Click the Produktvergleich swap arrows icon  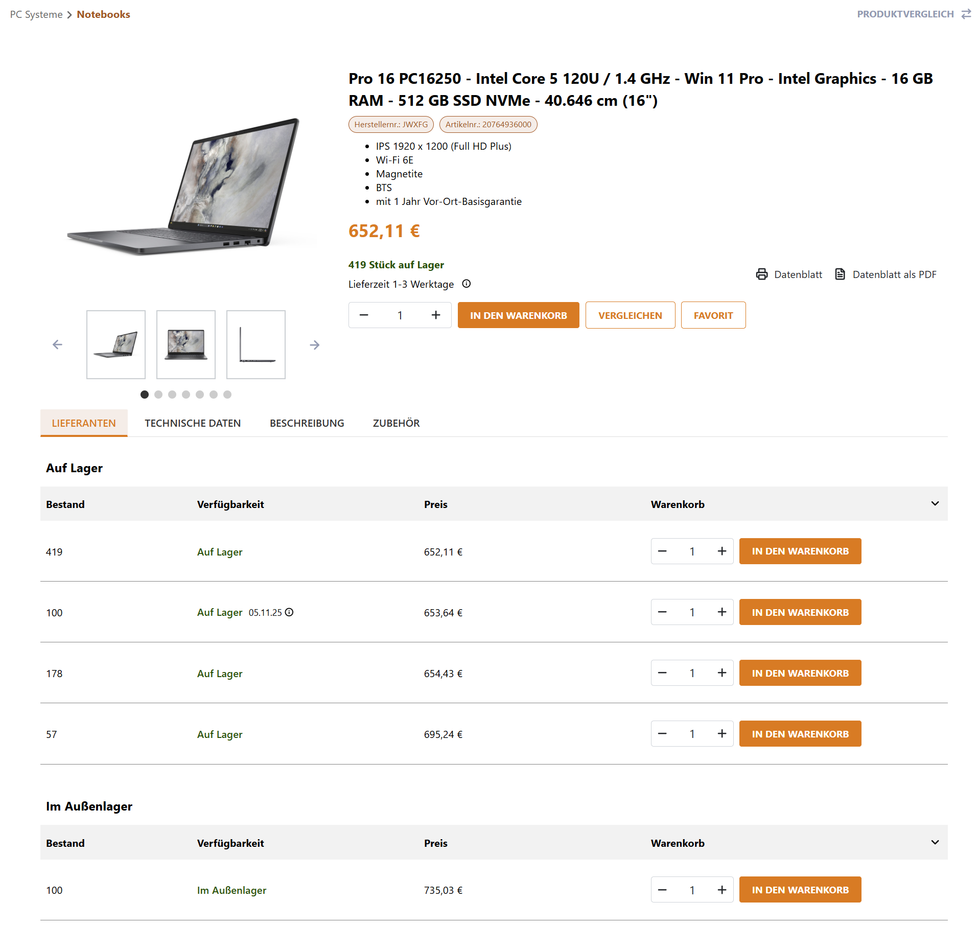[x=966, y=14]
